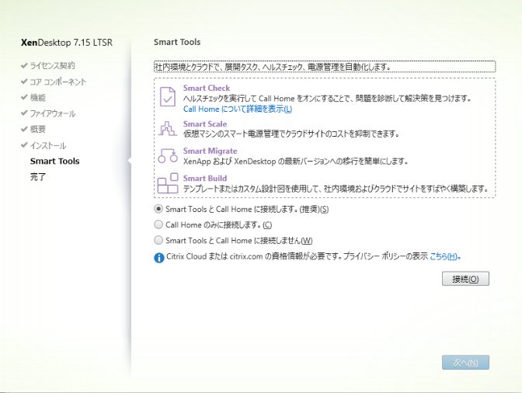Go to ライセンス契約 step in sidebar

pos(52,66)
